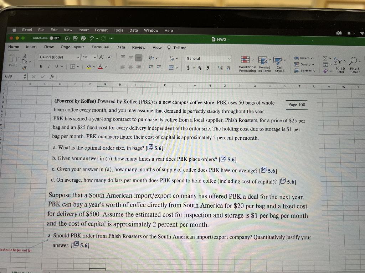Switch to the Insert ribbon tab

point(31,47)
